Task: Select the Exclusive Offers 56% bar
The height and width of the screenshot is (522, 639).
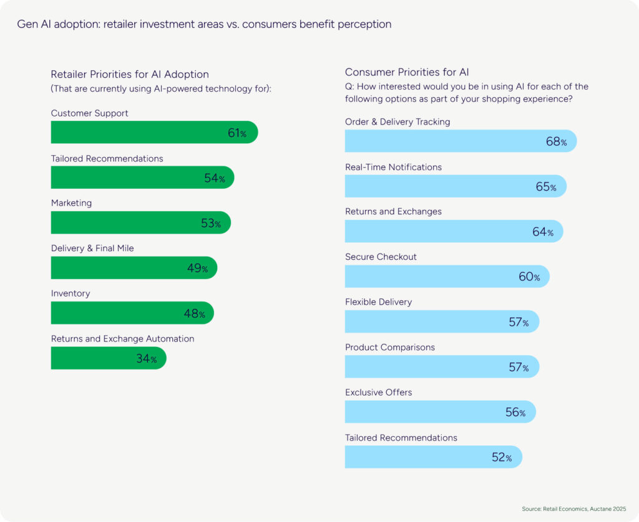Action: tap(440, 412)
